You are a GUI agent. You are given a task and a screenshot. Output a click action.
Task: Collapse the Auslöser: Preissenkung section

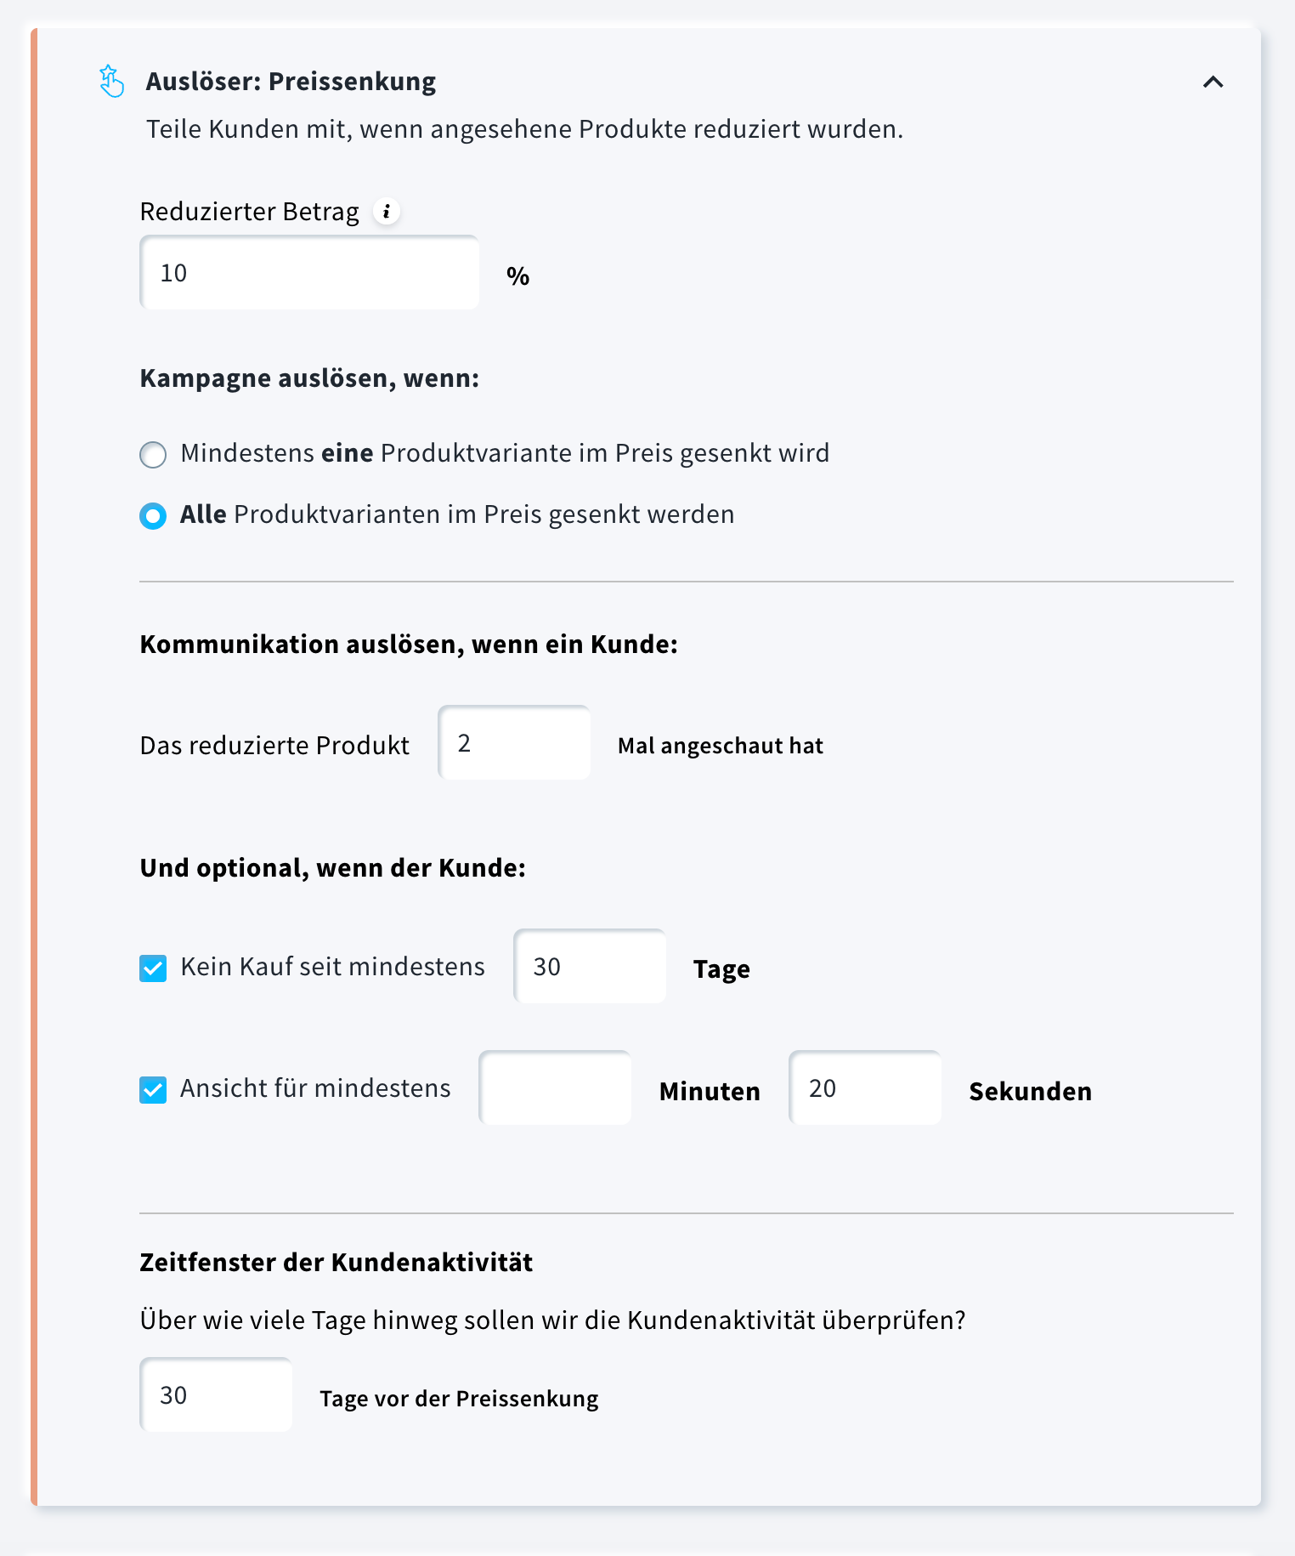point(1213,82)
